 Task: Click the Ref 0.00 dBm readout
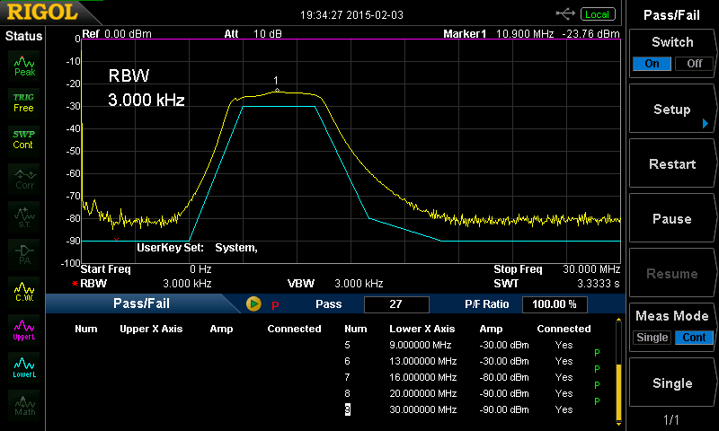117,34
